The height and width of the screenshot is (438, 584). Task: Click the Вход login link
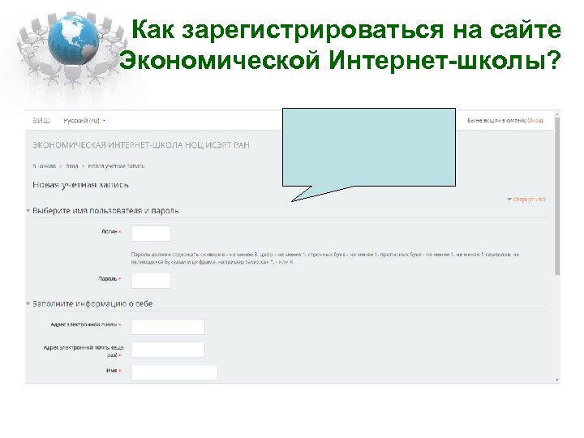(535, 121)
